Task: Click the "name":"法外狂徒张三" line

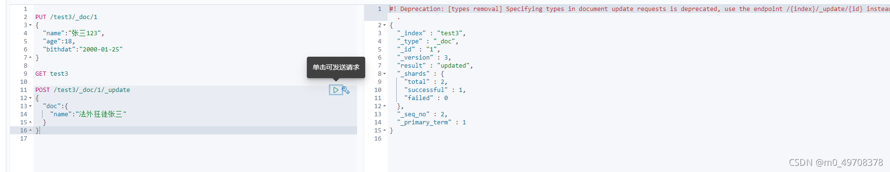Action: [88, 114]
